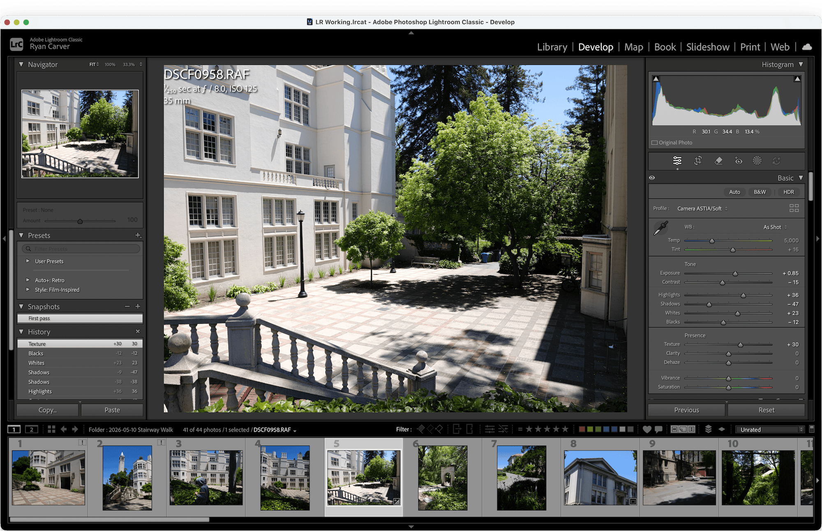Toggle shadow clipping indicator in histogram
The width and height of the screenshot is (822, 531).
click(x=656, y=78)
